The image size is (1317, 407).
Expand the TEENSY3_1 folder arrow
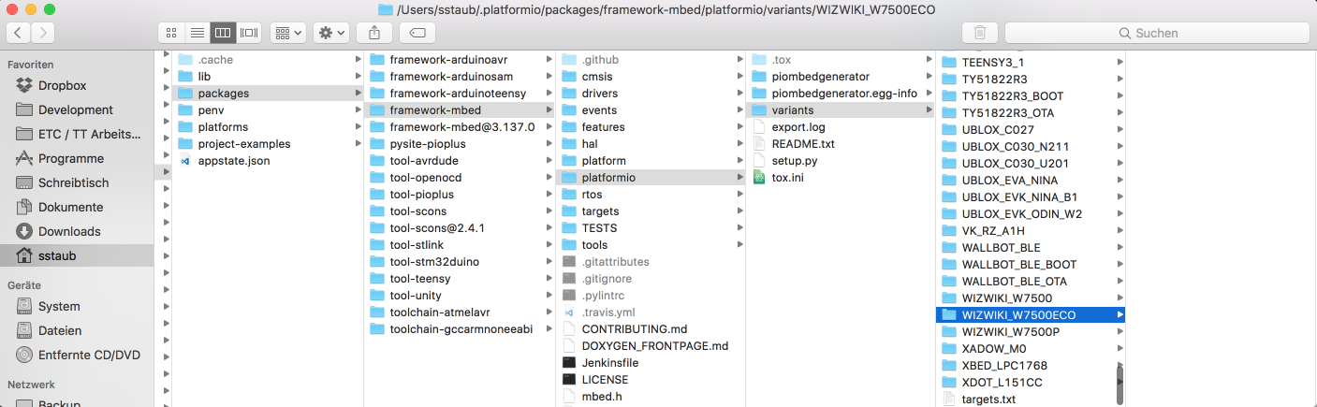click(1119, 63)
